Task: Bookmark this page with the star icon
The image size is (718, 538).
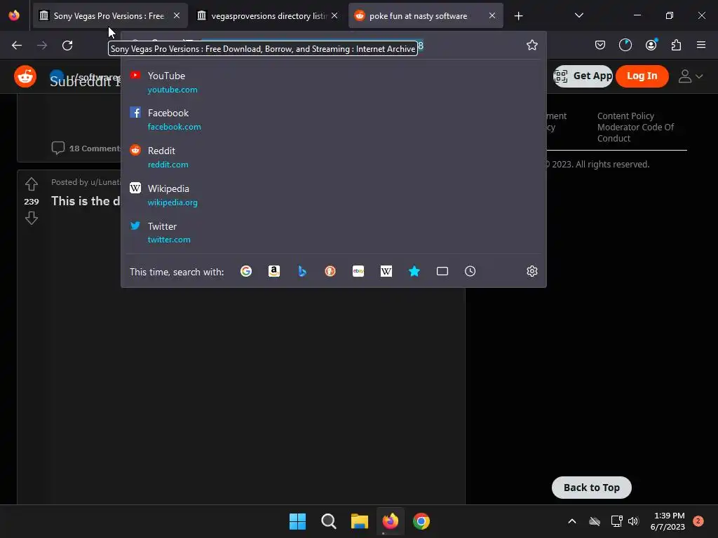Action: coord(531,46)
